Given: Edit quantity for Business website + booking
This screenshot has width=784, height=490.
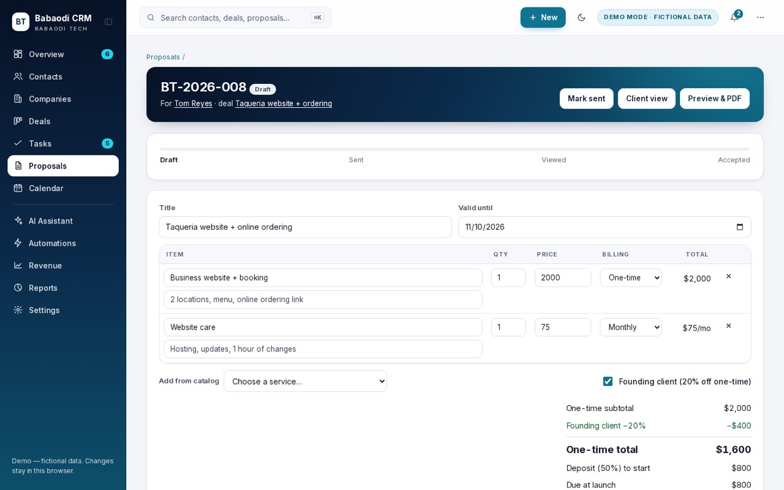Looking at the screenshot, I should (508, 277).
